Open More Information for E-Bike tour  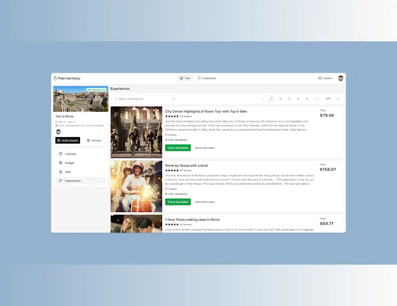(205, 148)
